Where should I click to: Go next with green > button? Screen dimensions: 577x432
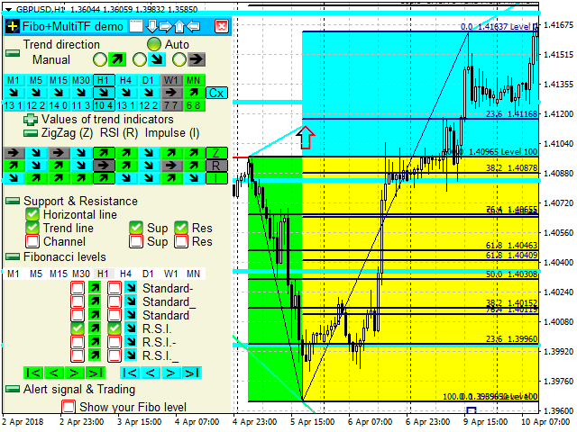click(x=75, y=373)
